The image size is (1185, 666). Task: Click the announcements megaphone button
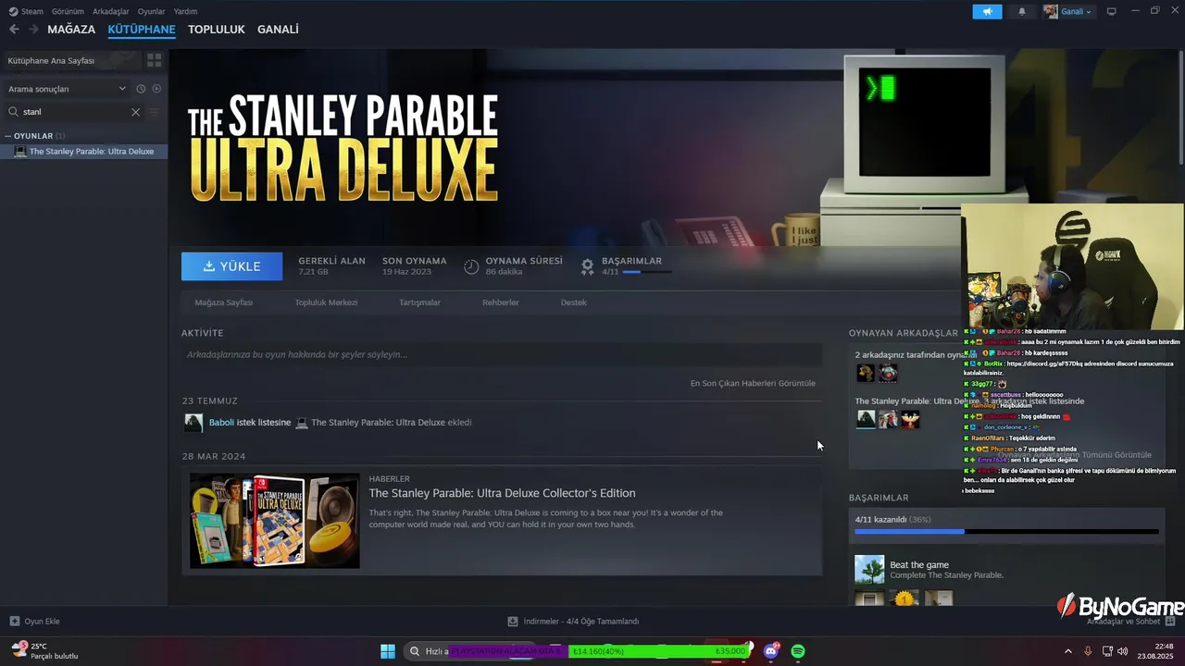click(x=987, y=11)
